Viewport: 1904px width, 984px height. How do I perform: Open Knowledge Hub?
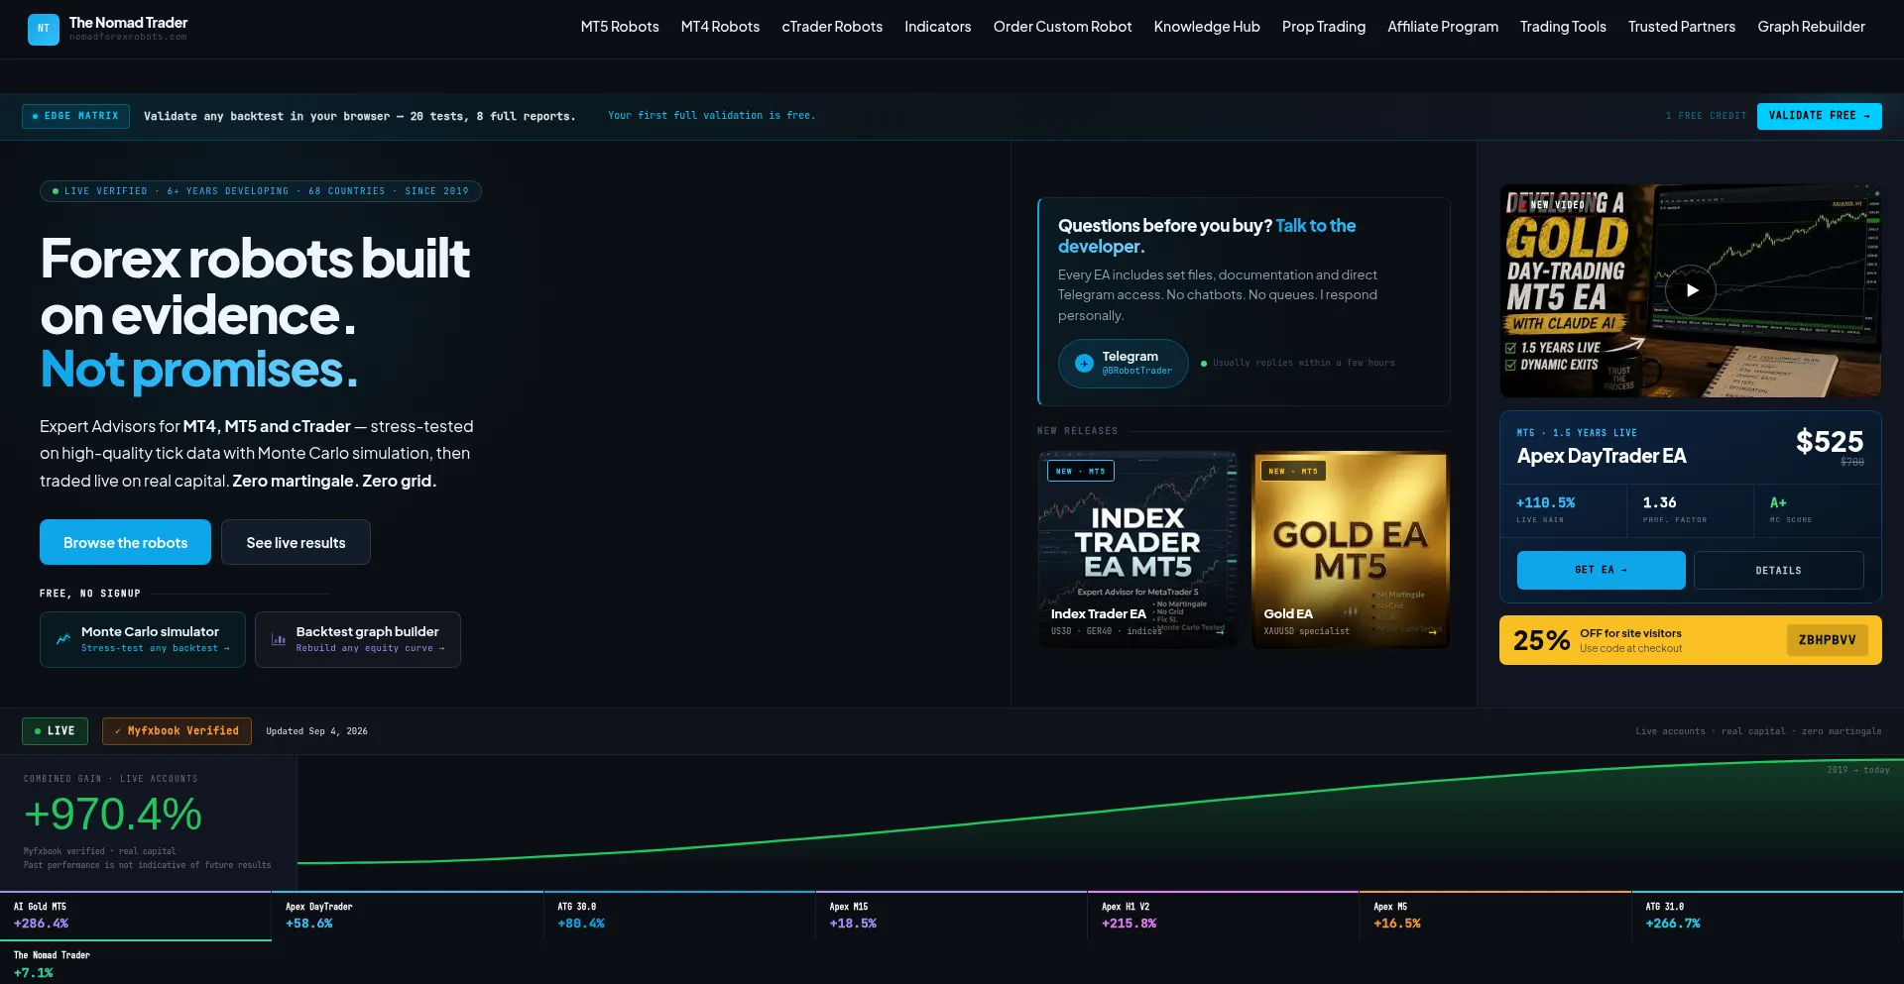pyautogui.click(x=1207, y=27)
